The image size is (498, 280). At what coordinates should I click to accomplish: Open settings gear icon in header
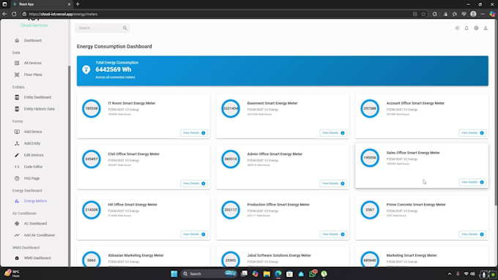click(x=476, y=28)
